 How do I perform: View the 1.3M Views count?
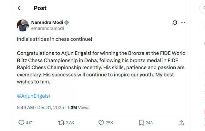click(78, 108)
